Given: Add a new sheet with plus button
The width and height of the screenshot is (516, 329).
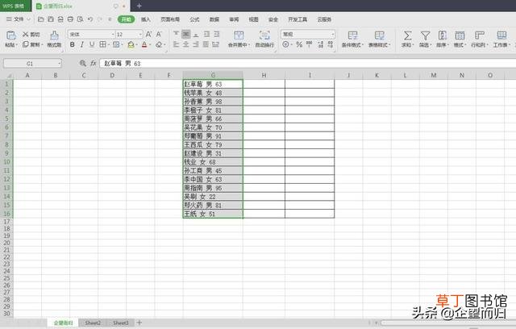Looking at the screenshot, I should point(139,323).
